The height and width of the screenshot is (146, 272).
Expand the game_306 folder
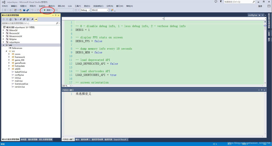9,60
